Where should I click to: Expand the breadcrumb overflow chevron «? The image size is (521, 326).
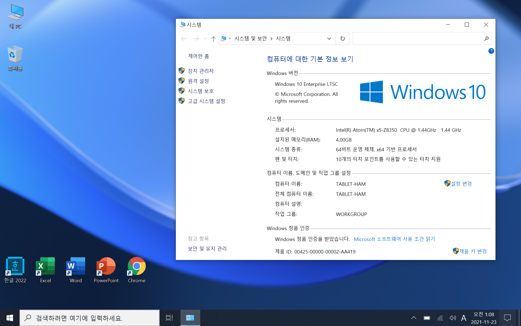pos(230,39)
